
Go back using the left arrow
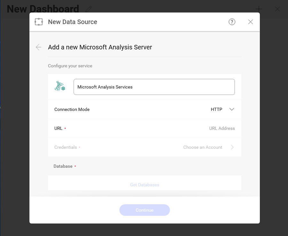pos(38,47)
